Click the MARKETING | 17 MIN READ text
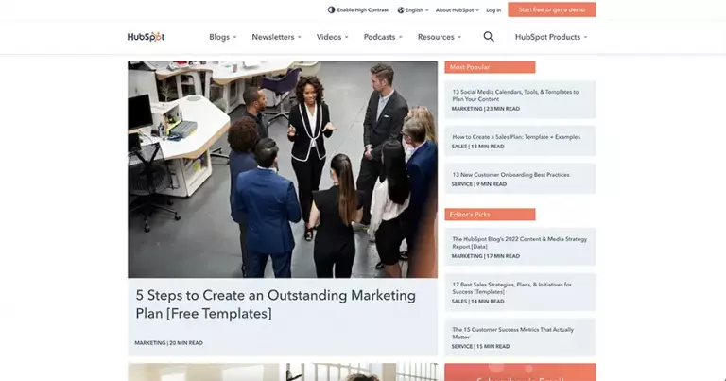This screenshot has height=381, width=726. click(486, 256)
